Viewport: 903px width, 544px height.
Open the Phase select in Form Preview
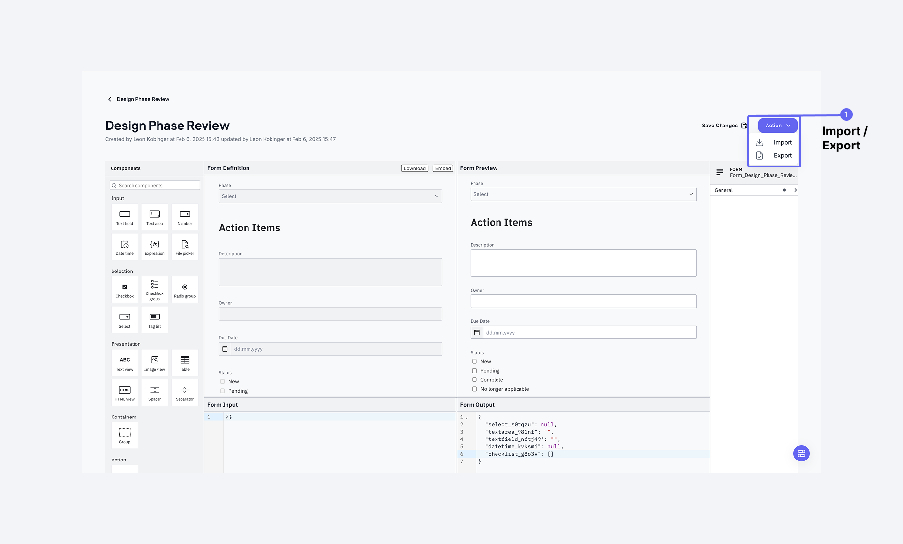tap(583, 194)
